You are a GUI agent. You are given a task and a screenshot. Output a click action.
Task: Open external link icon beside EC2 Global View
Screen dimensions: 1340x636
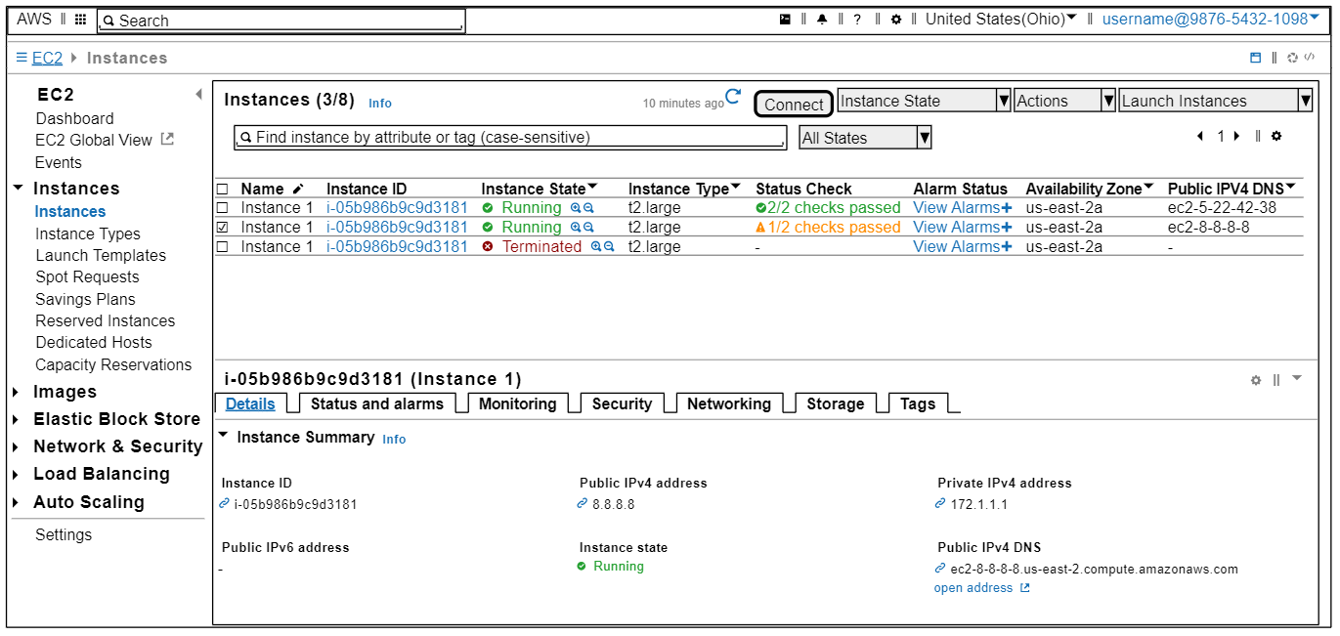point(167,140)
